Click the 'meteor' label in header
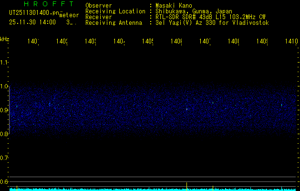Viewport: 300px width, 191px height. (69, 15)
